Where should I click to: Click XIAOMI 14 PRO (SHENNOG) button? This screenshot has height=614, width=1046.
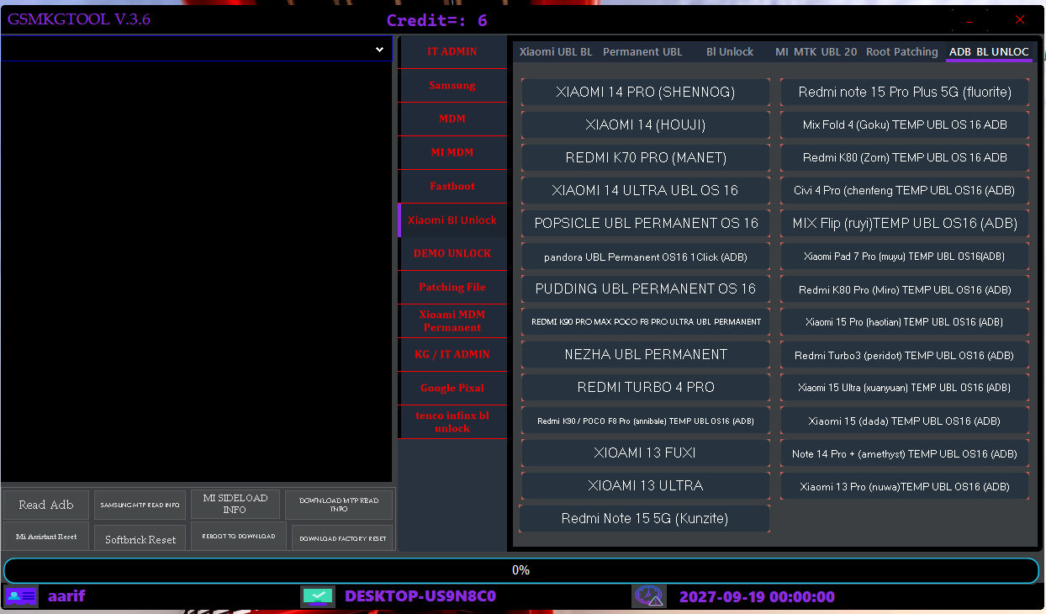[x=645, y=93]
